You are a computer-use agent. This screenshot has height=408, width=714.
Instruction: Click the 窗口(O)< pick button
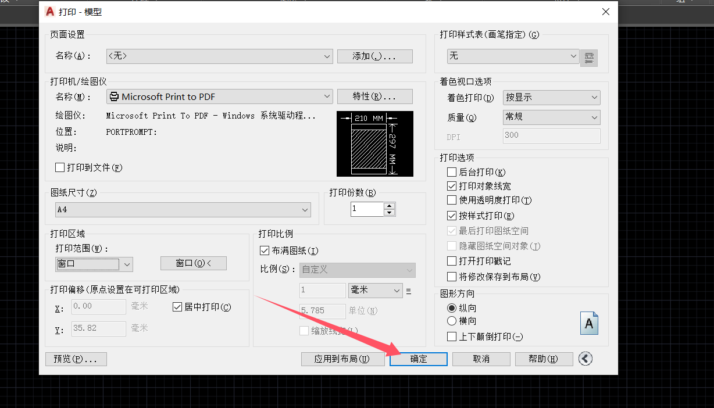194,263
